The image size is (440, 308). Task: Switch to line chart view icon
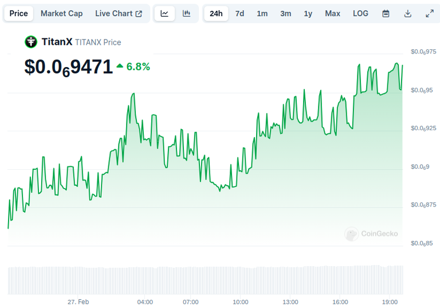point(164,14)
